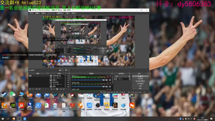Open the Windows Start menu
The image size is (215, 121).
(x=3, y=119)
